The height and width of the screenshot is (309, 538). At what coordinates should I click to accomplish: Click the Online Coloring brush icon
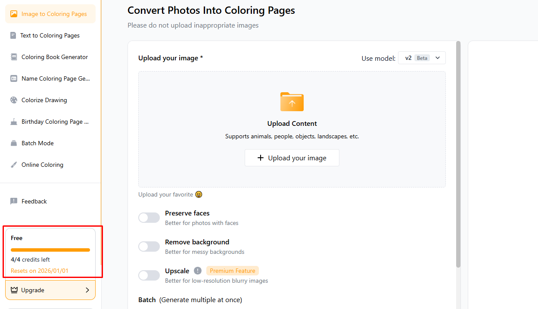(14, 165)
